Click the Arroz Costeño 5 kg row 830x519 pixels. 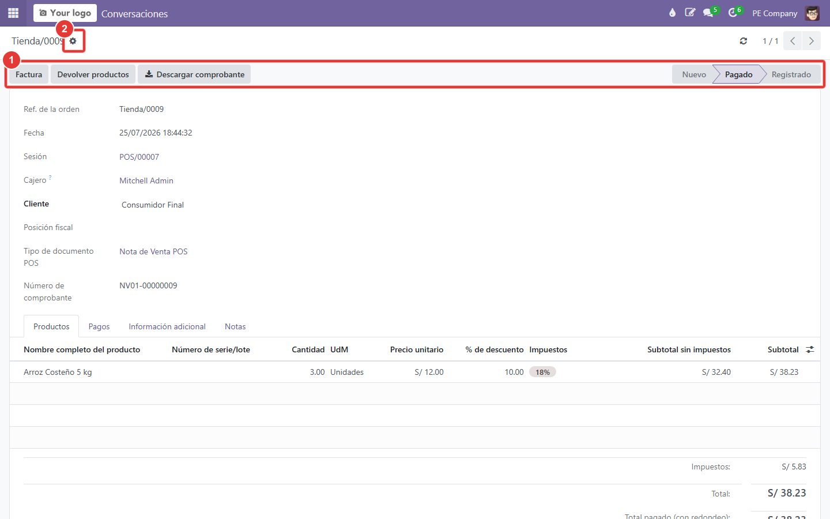415,372
